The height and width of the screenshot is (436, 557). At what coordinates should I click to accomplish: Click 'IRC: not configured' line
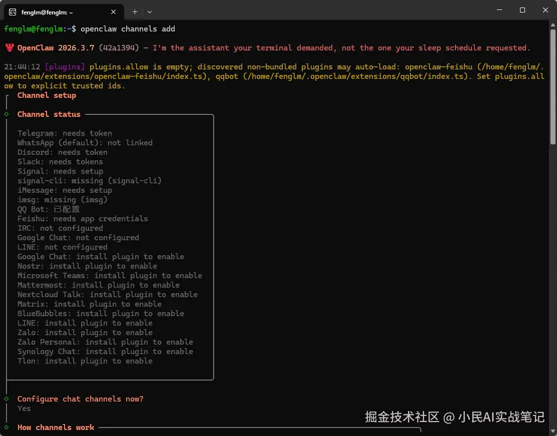(x=60, y=228)
